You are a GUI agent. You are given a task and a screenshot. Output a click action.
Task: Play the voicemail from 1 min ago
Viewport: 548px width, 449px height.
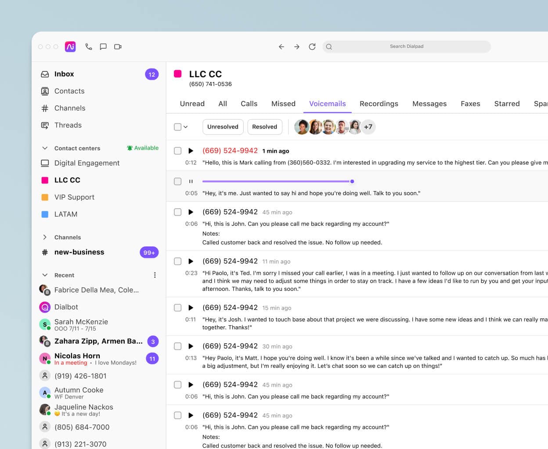click(191, 151)
